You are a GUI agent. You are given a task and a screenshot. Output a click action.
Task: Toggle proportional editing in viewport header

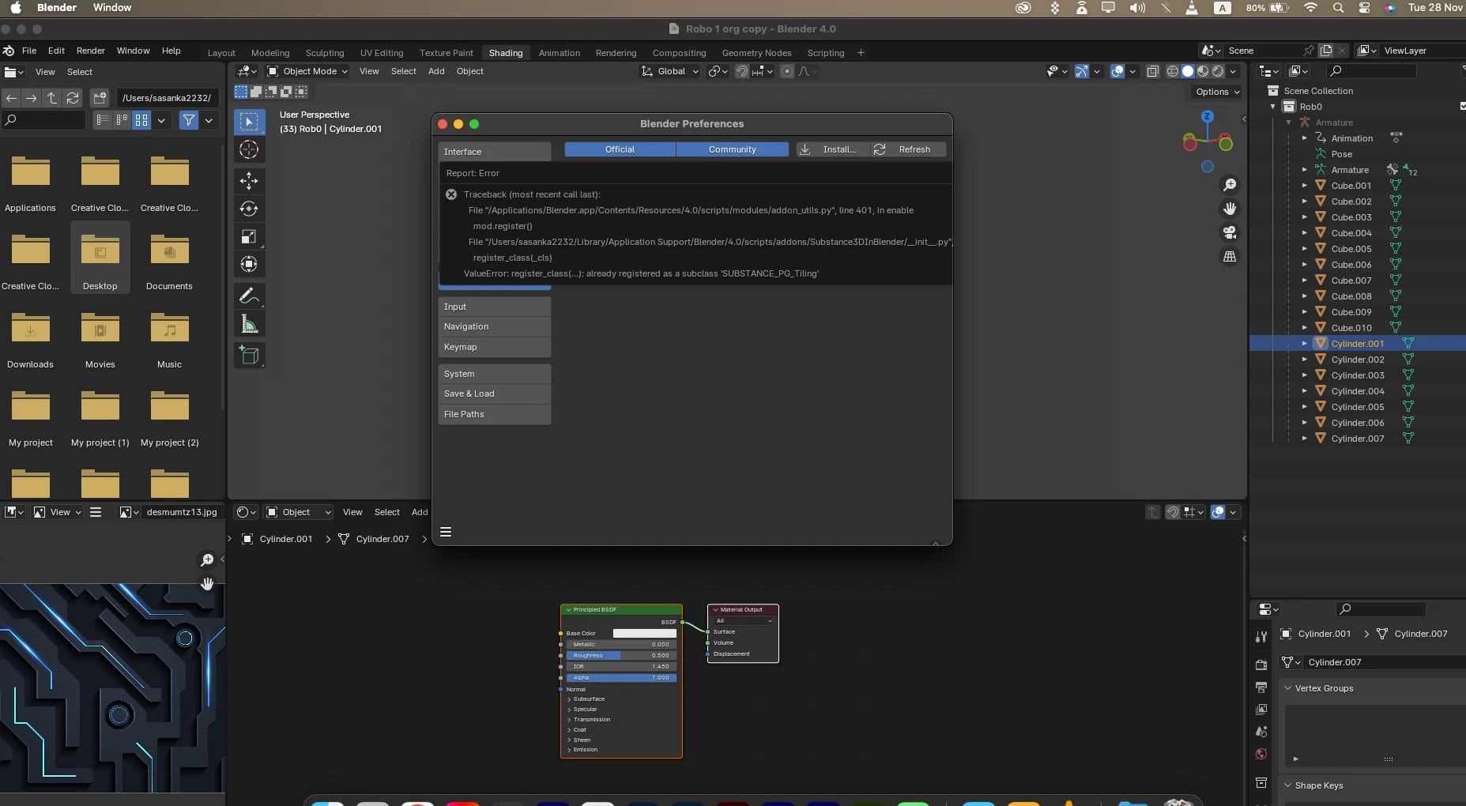(787, 71)
